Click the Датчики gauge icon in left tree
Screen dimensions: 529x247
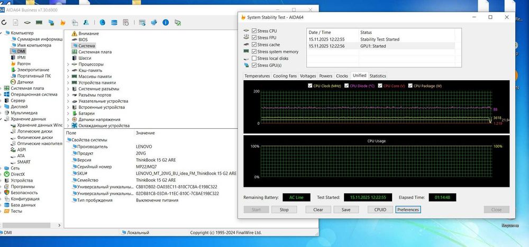tap(13, 82)
